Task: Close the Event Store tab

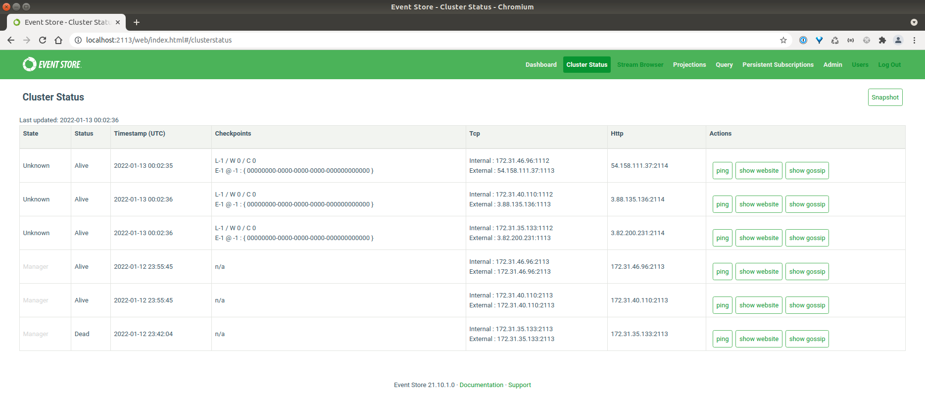Action: point(118,22)
